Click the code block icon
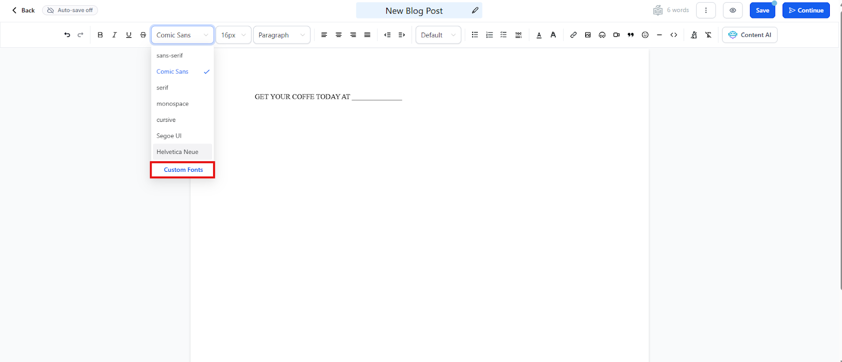Image resolution: width=842 pixels, height=362 pixels. point(674,35)
